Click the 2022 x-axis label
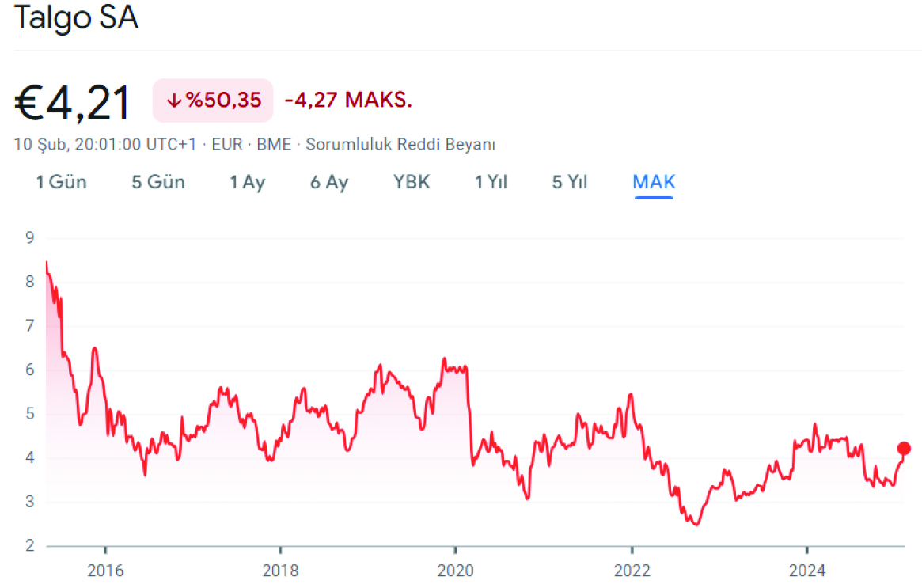 [x=632, y=571]
